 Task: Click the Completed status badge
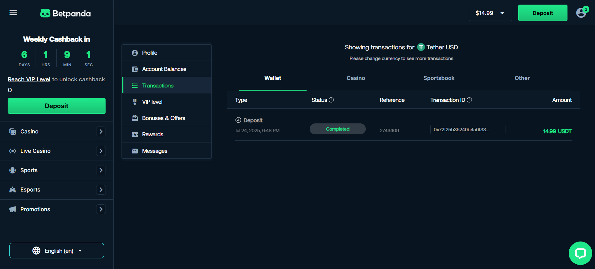338,129
